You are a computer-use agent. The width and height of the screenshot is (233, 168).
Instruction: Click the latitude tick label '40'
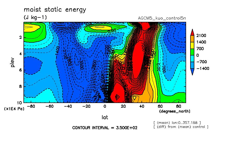(142, 106)
